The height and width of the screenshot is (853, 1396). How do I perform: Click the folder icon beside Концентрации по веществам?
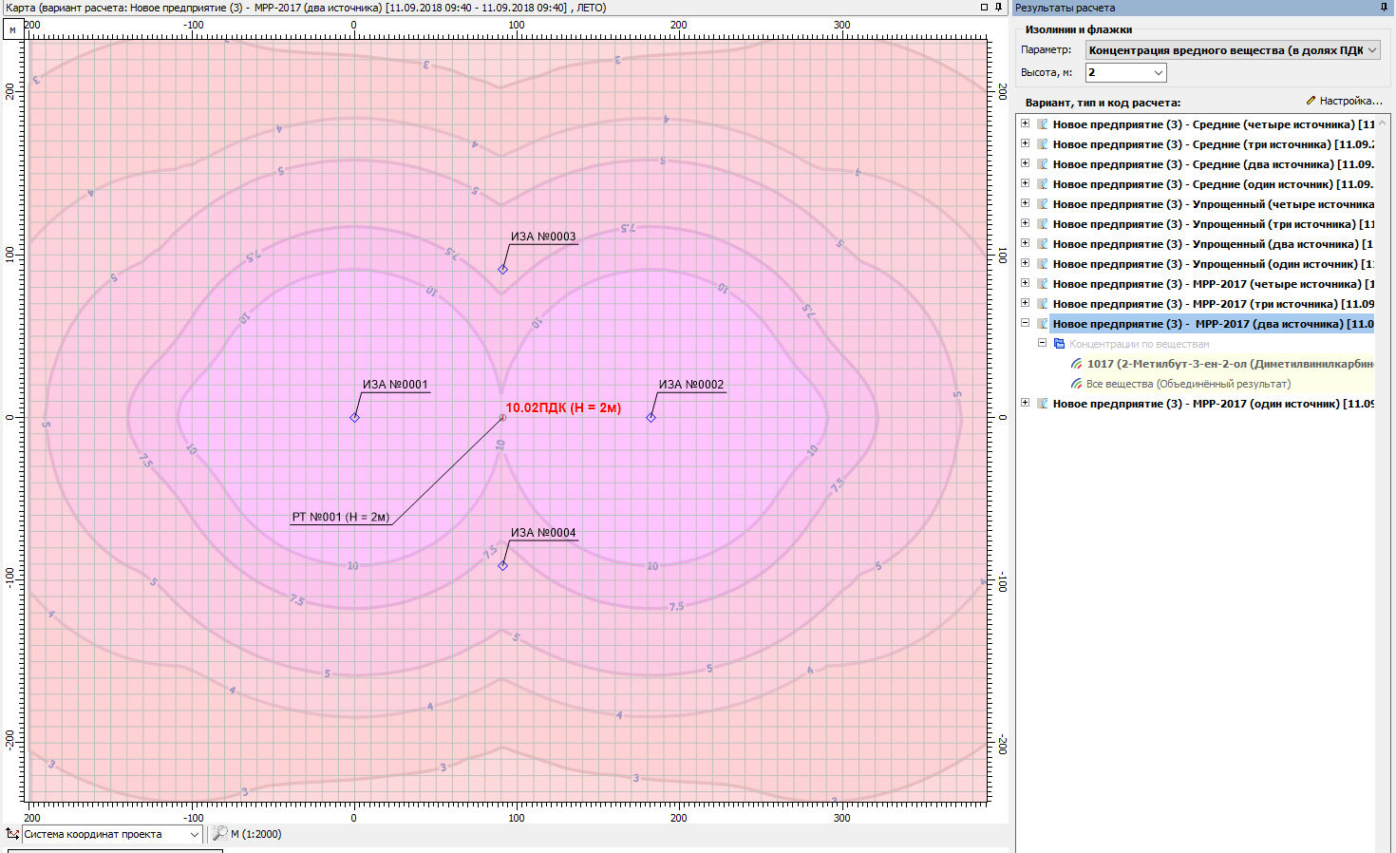point(1059,344)
